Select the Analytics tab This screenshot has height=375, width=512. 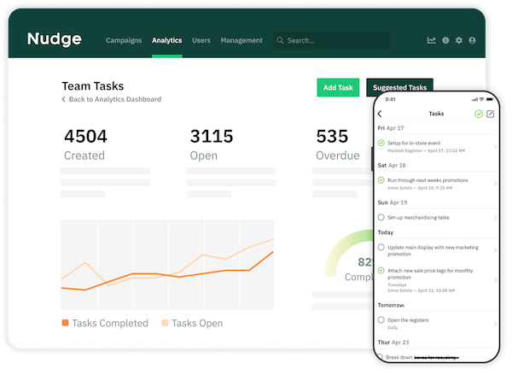point(167,40)
